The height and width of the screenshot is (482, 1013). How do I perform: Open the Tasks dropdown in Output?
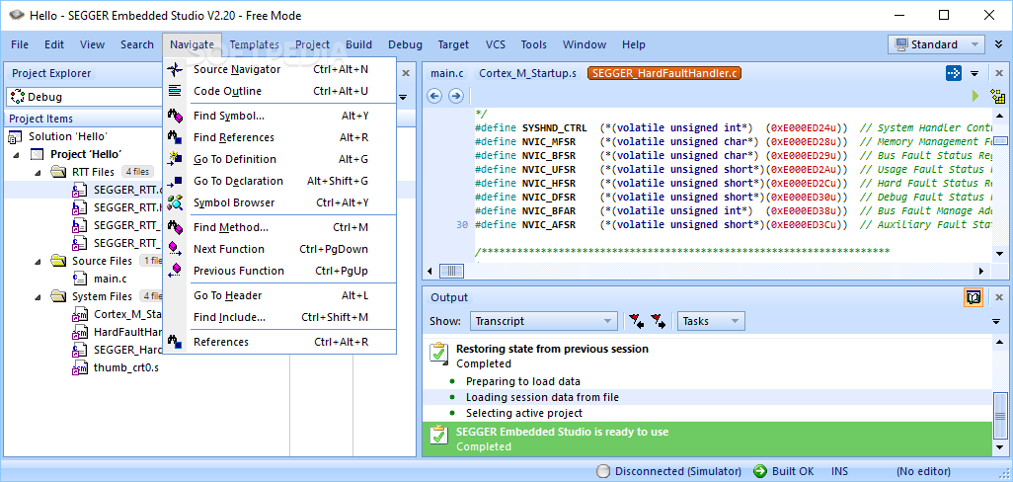(710, 321)
